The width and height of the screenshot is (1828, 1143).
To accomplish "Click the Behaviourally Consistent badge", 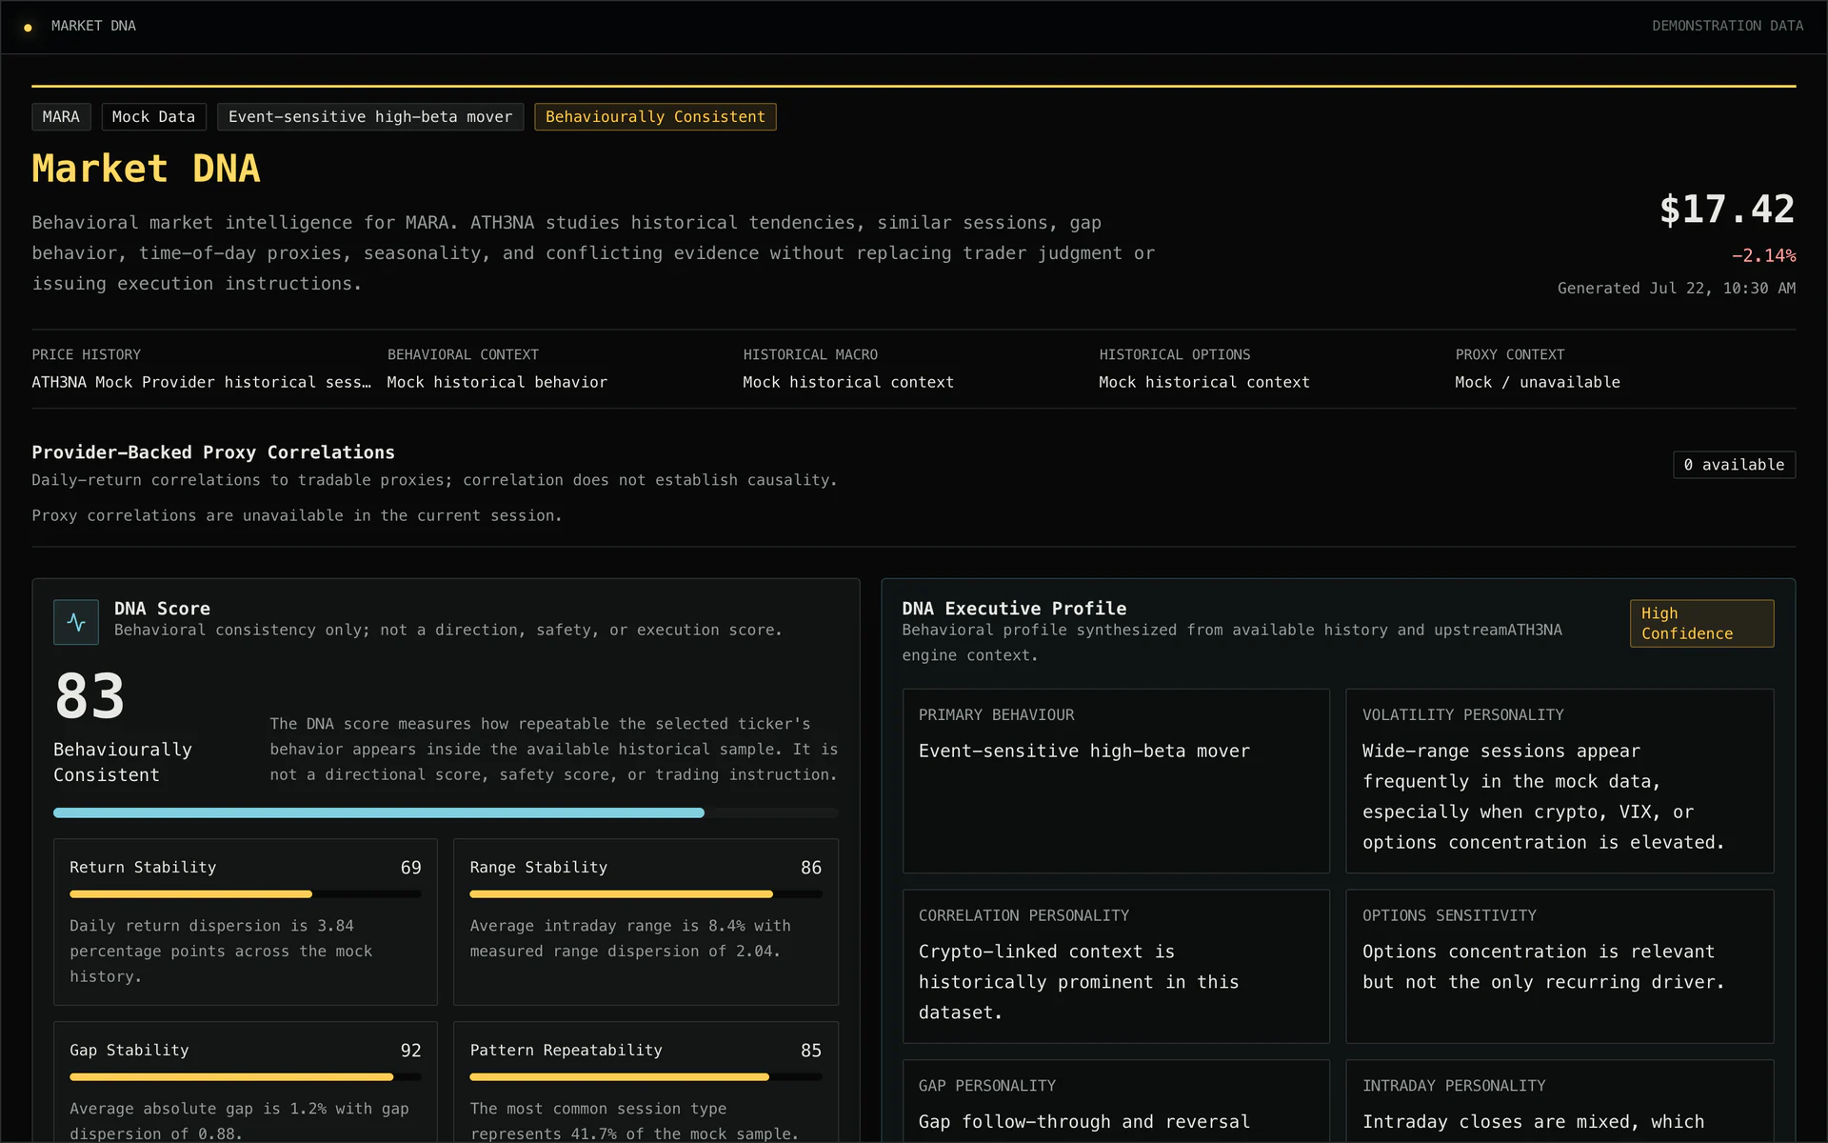I will click(655, 116).
